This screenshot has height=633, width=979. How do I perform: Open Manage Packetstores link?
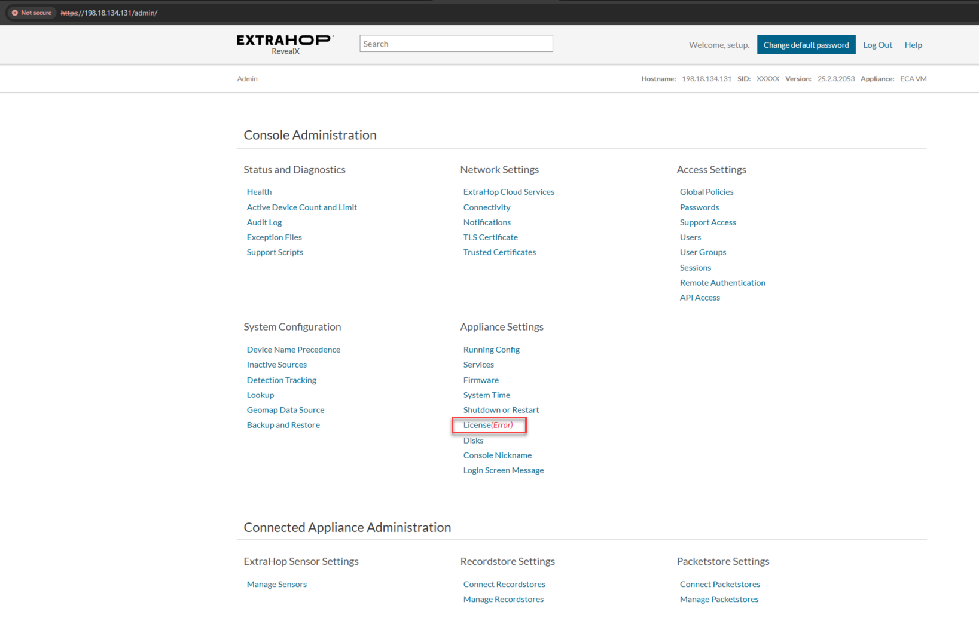pyautogui.click(x=719, y=600)
